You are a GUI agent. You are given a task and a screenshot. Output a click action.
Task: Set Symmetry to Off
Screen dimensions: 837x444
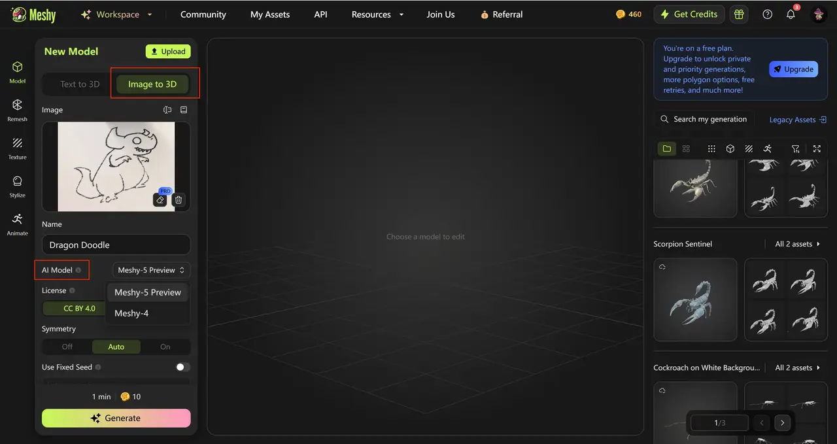pos(67,347)
